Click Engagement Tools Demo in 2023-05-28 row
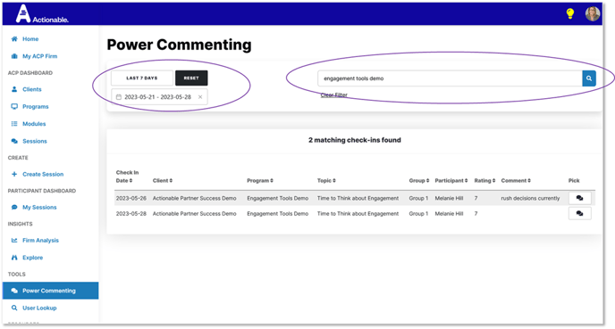The image size is (615, 329). [278, 213]
